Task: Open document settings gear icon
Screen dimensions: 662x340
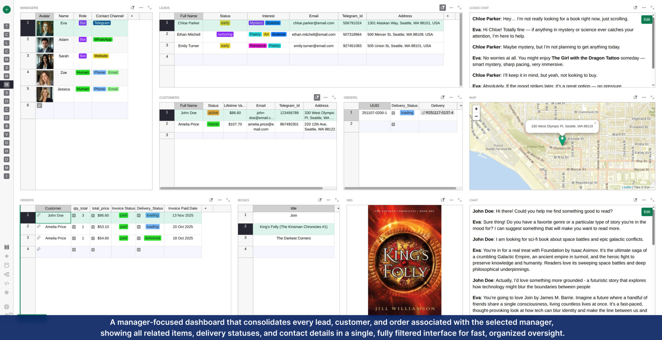Action: click(7, 292)
